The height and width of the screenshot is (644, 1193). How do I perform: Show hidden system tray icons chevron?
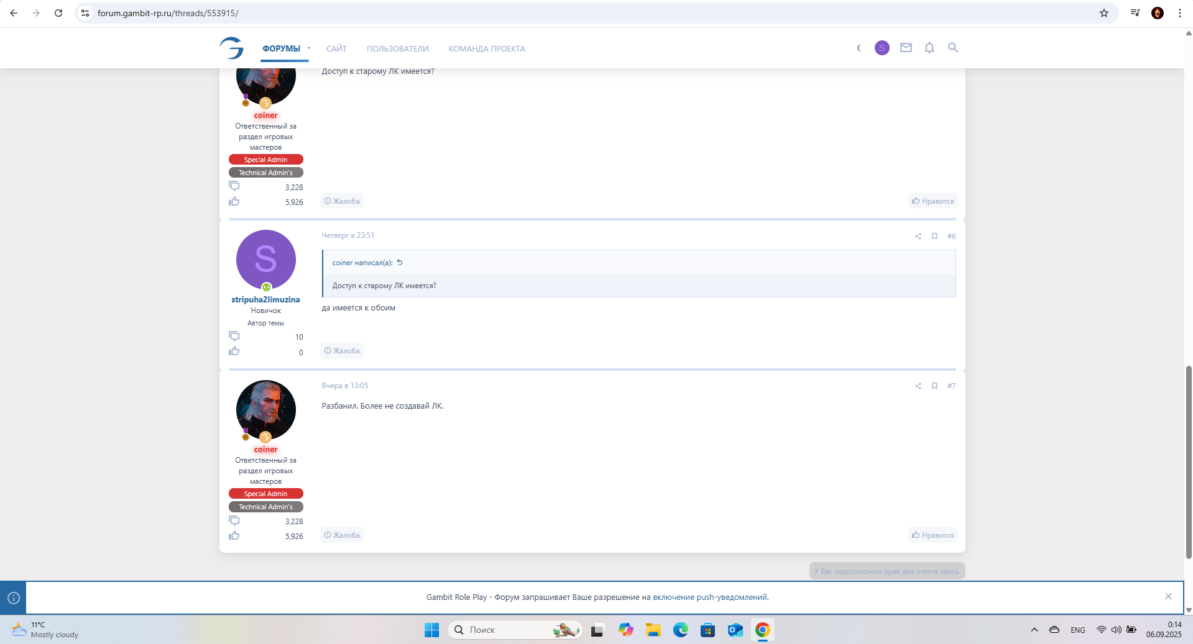pyautogui.click(x=1034, y=630)
